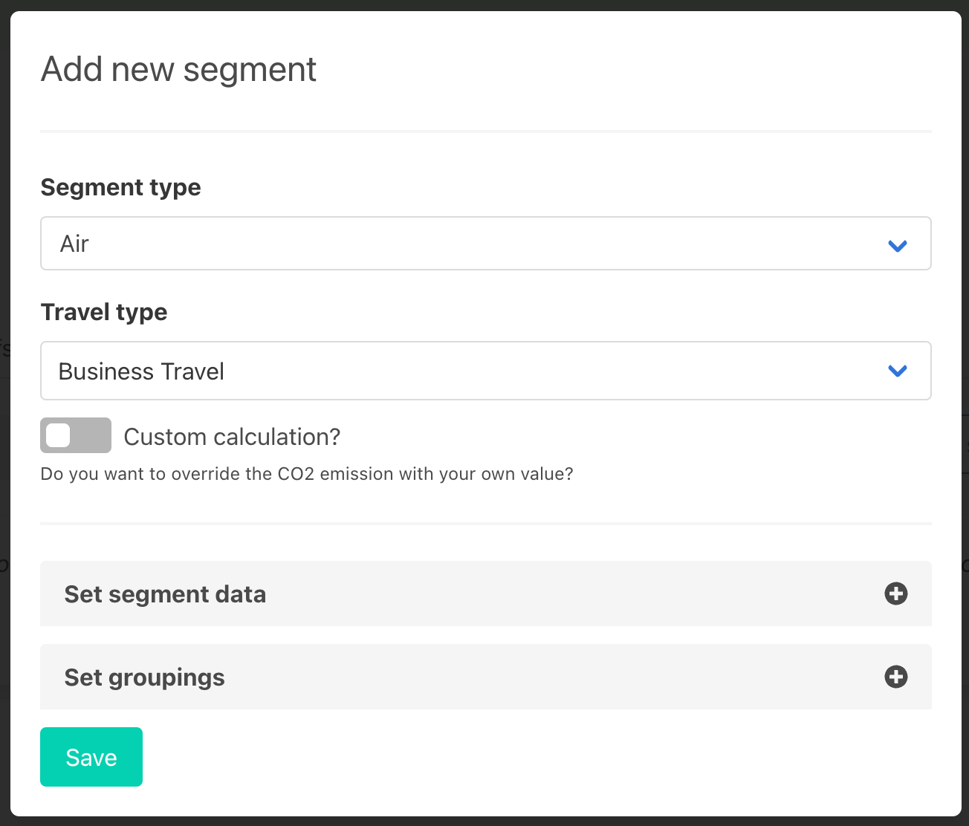Image resolution: width=969 pixels, height=826 pixels.
Task: Click the 'Custom calculation?' toggle label
Action: click(232, 437)
